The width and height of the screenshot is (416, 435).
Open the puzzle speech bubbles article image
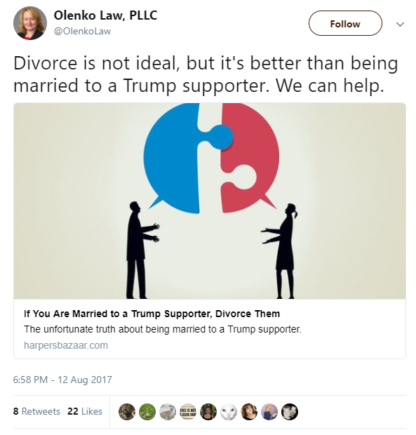click(x=210, y=201)
